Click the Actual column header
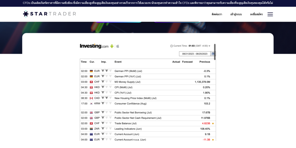The width and height of the screenshot is (296, 148). (176, 62)
